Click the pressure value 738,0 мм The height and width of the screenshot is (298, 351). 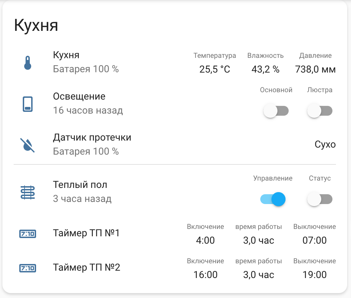click(315, 69)
